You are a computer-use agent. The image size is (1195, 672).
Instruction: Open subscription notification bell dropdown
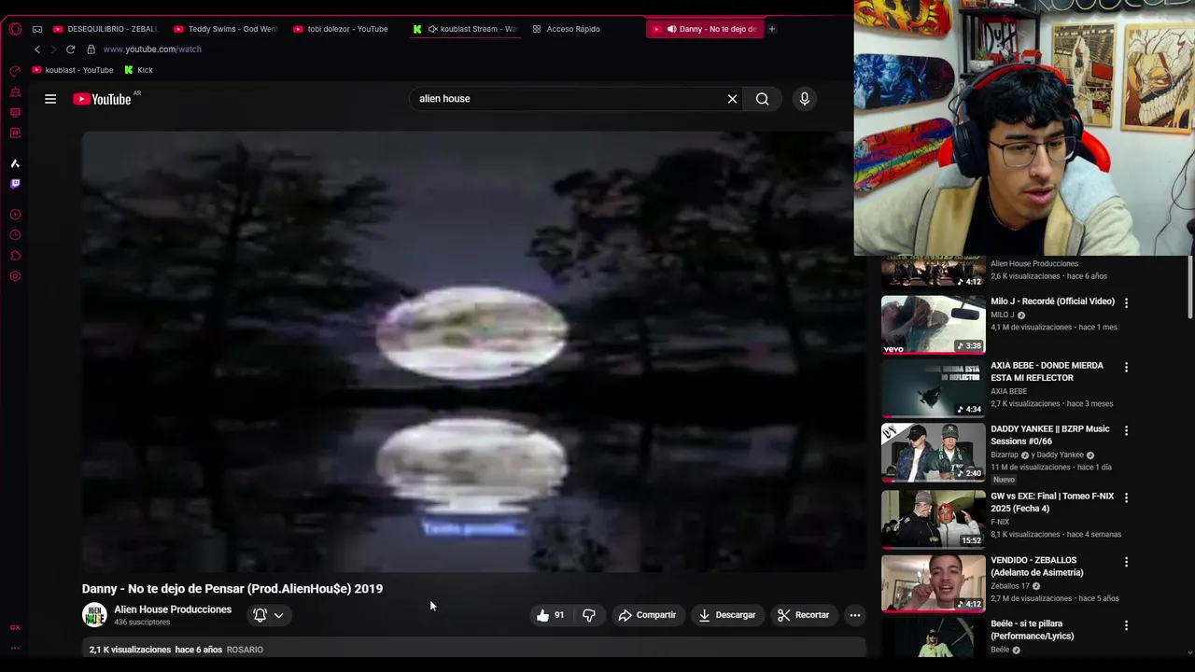tap(269, 615)
